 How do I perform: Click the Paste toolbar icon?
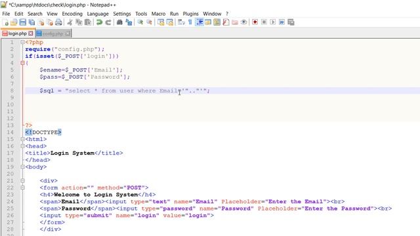[87, 22]
